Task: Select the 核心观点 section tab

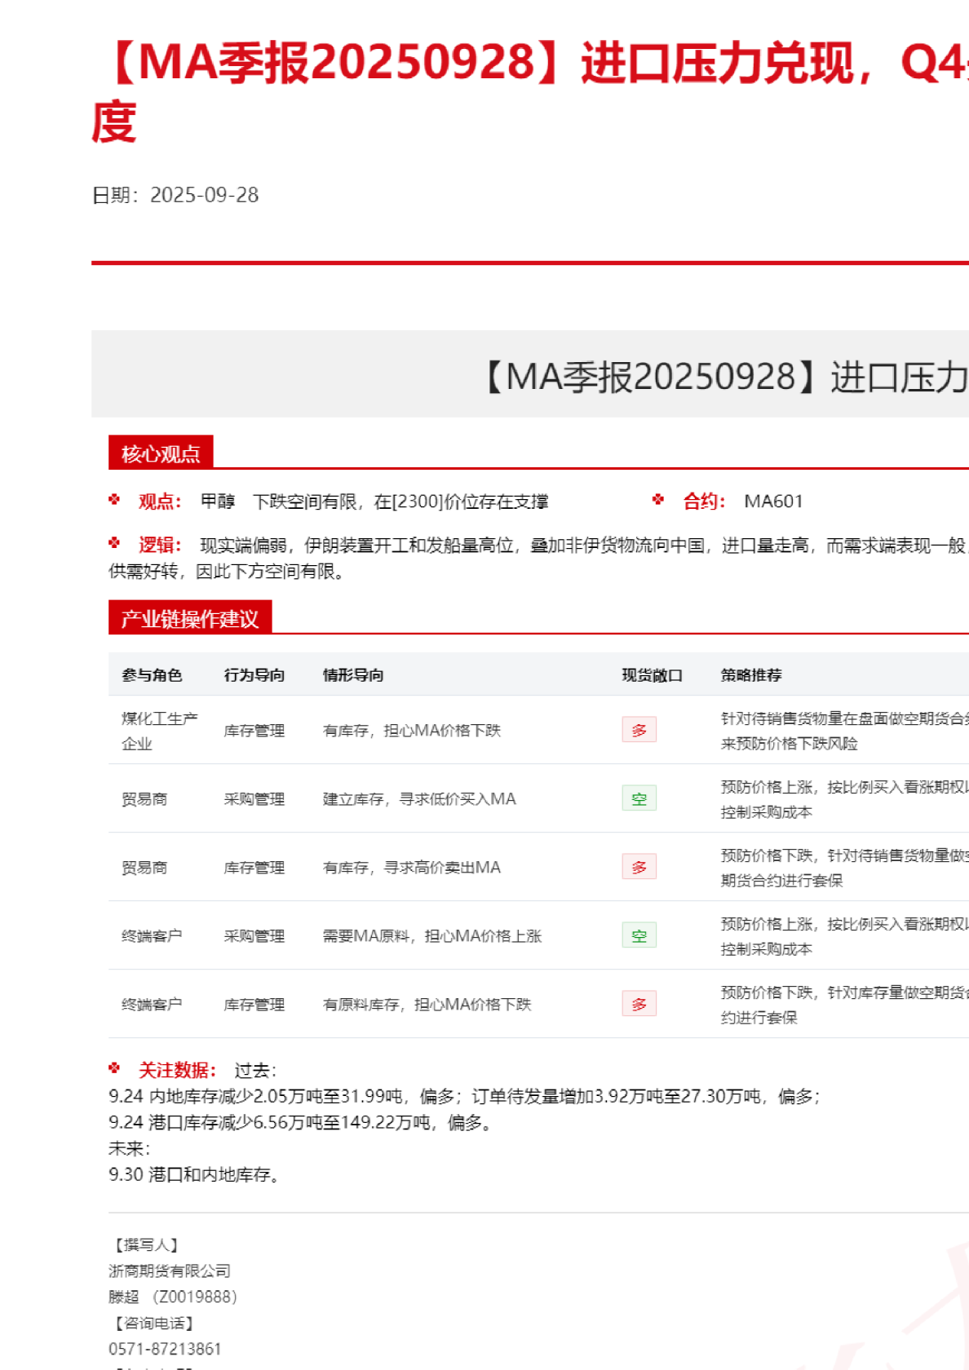Action: [x=161, y=453]
